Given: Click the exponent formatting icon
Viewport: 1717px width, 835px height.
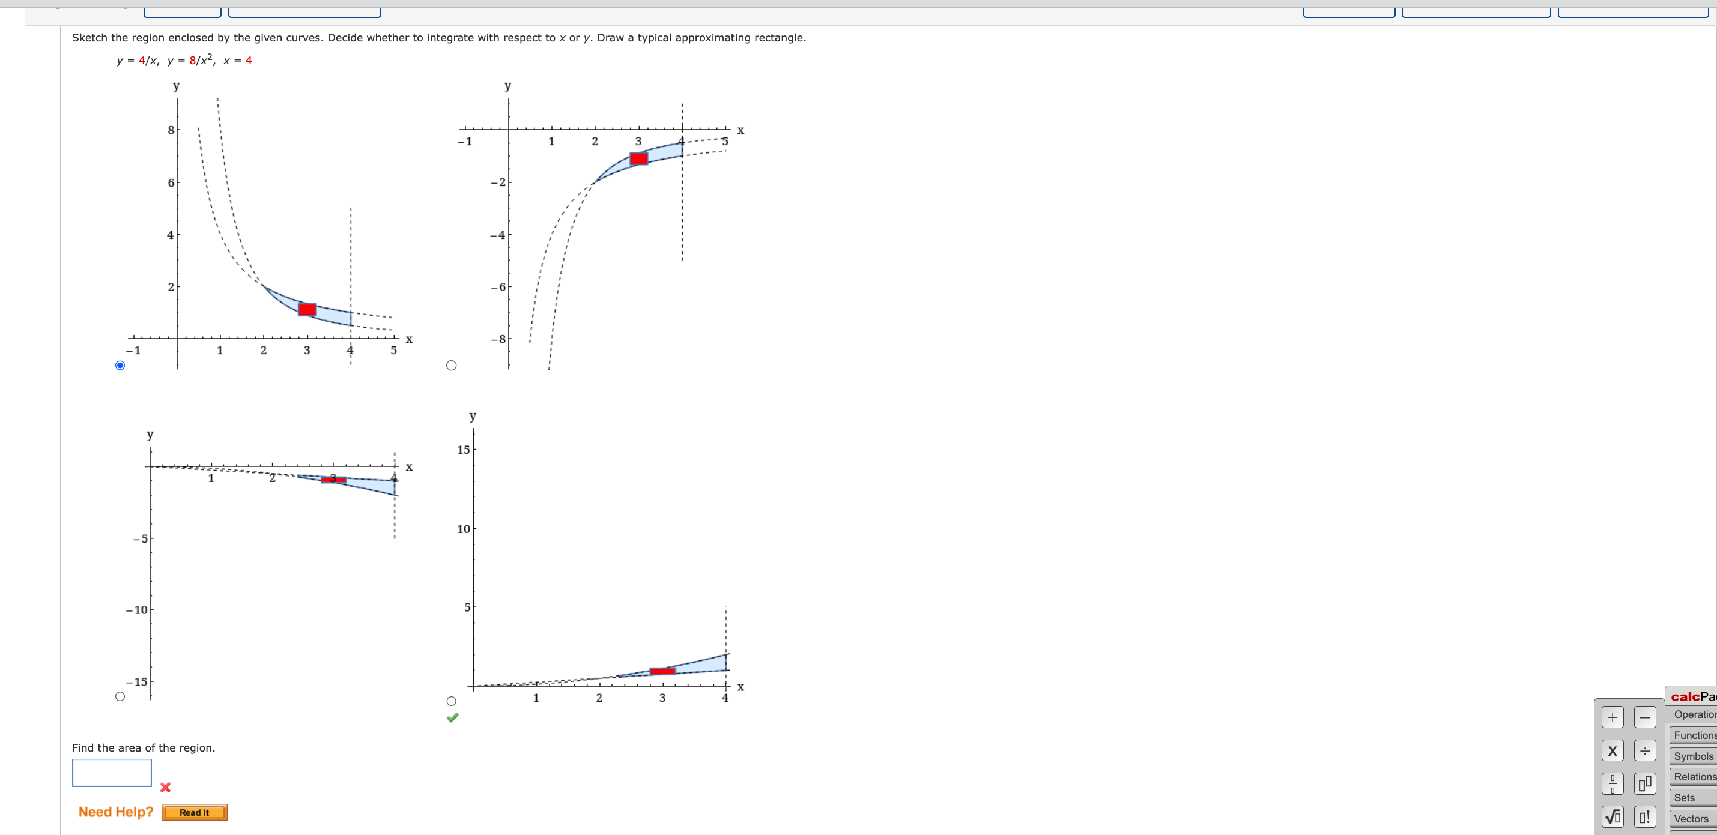Looking at the screenshot, I should tap(1646, 785).
